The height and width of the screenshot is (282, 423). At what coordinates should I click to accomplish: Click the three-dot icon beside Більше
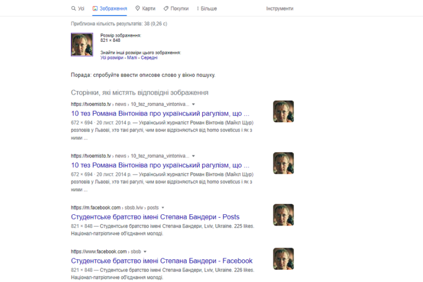coord(198,9)
